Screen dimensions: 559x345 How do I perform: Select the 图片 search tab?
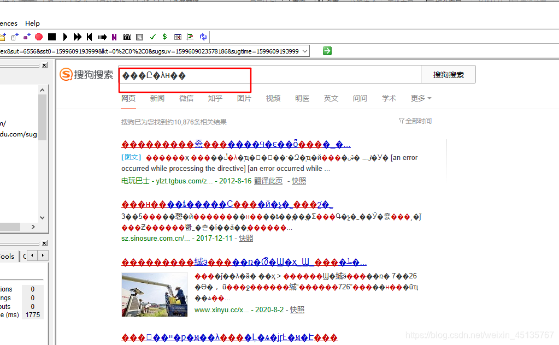tap(244, 98)
